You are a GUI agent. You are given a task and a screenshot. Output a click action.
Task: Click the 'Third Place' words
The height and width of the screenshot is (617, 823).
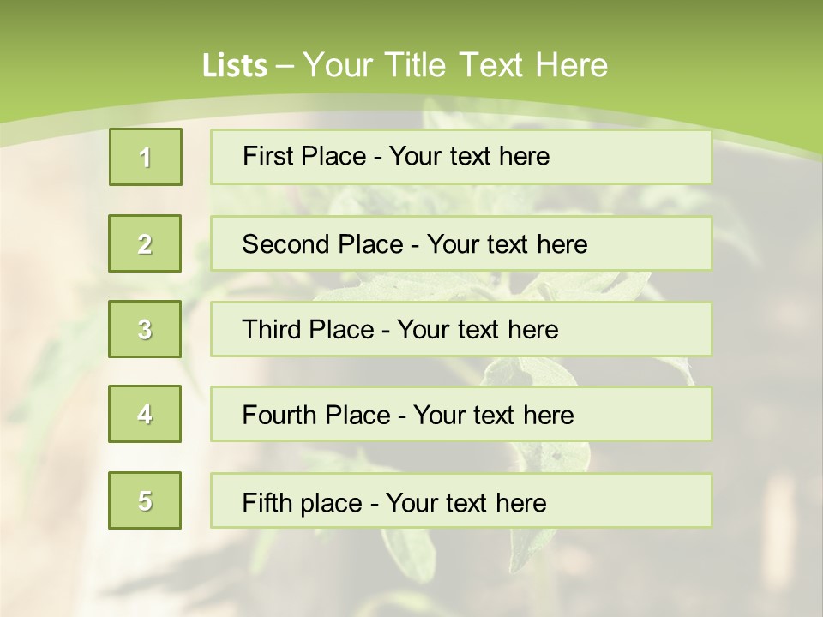tap(308, 329)
